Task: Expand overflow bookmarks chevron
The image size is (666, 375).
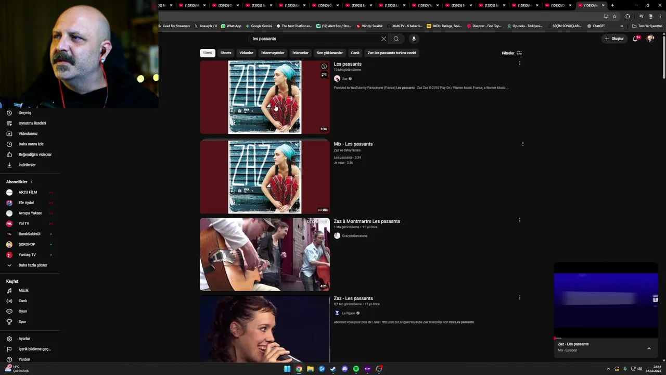Action: [x=621, y=26]
